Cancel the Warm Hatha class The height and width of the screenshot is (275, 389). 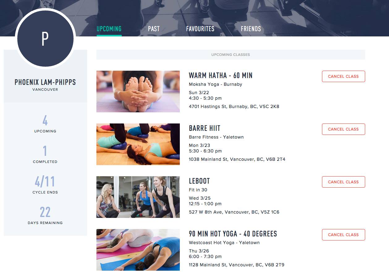343,77
